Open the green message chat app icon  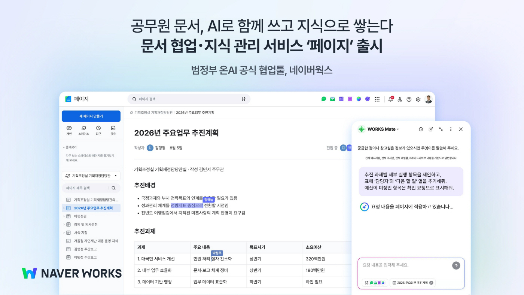click(324, 99)
